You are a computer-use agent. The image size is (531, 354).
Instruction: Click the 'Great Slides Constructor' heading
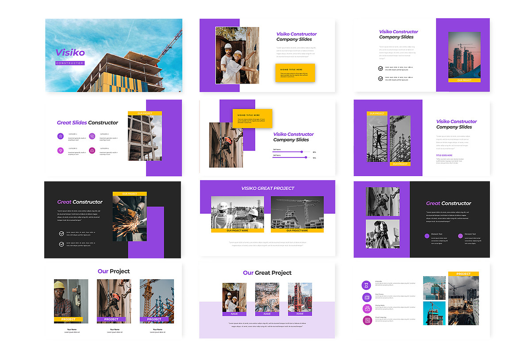pyautogui.click(x=88, y=123)
